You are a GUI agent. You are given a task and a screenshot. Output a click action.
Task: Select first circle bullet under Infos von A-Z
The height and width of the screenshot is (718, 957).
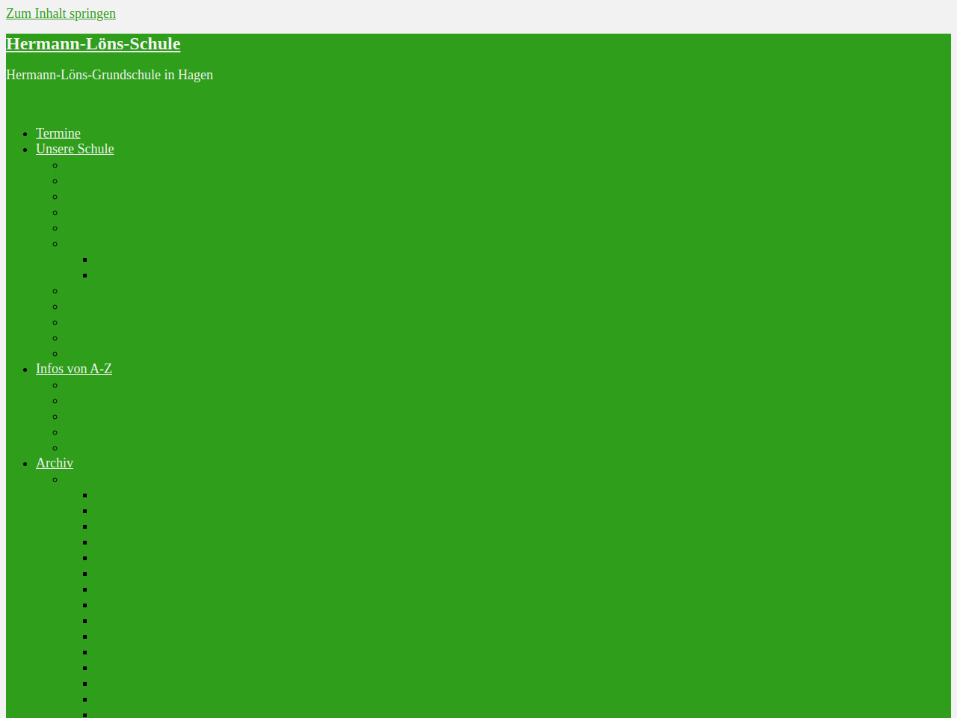55,385
